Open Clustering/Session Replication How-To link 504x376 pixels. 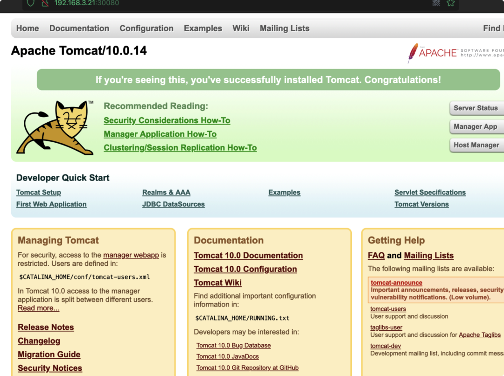180,148
